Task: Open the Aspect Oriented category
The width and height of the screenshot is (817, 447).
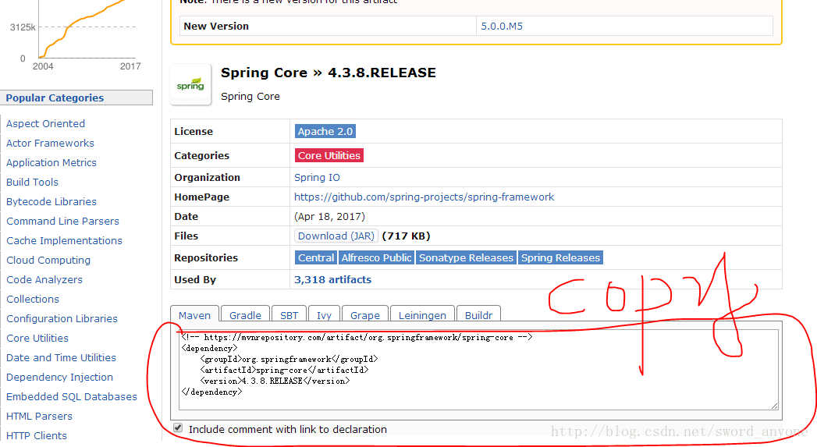Action: click(45, 123)
